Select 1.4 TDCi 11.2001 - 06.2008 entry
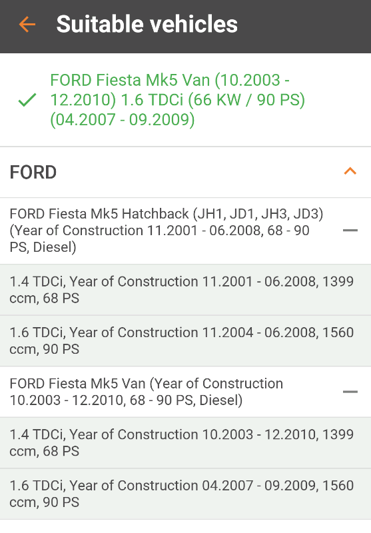Screen dimensions: 371x533 (185, 290)
